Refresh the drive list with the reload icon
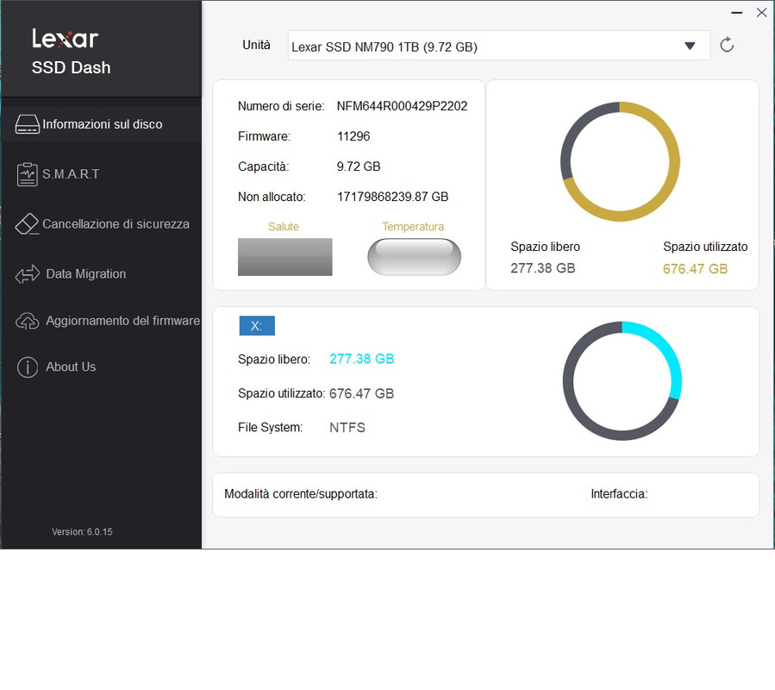 tap(727, 45)
